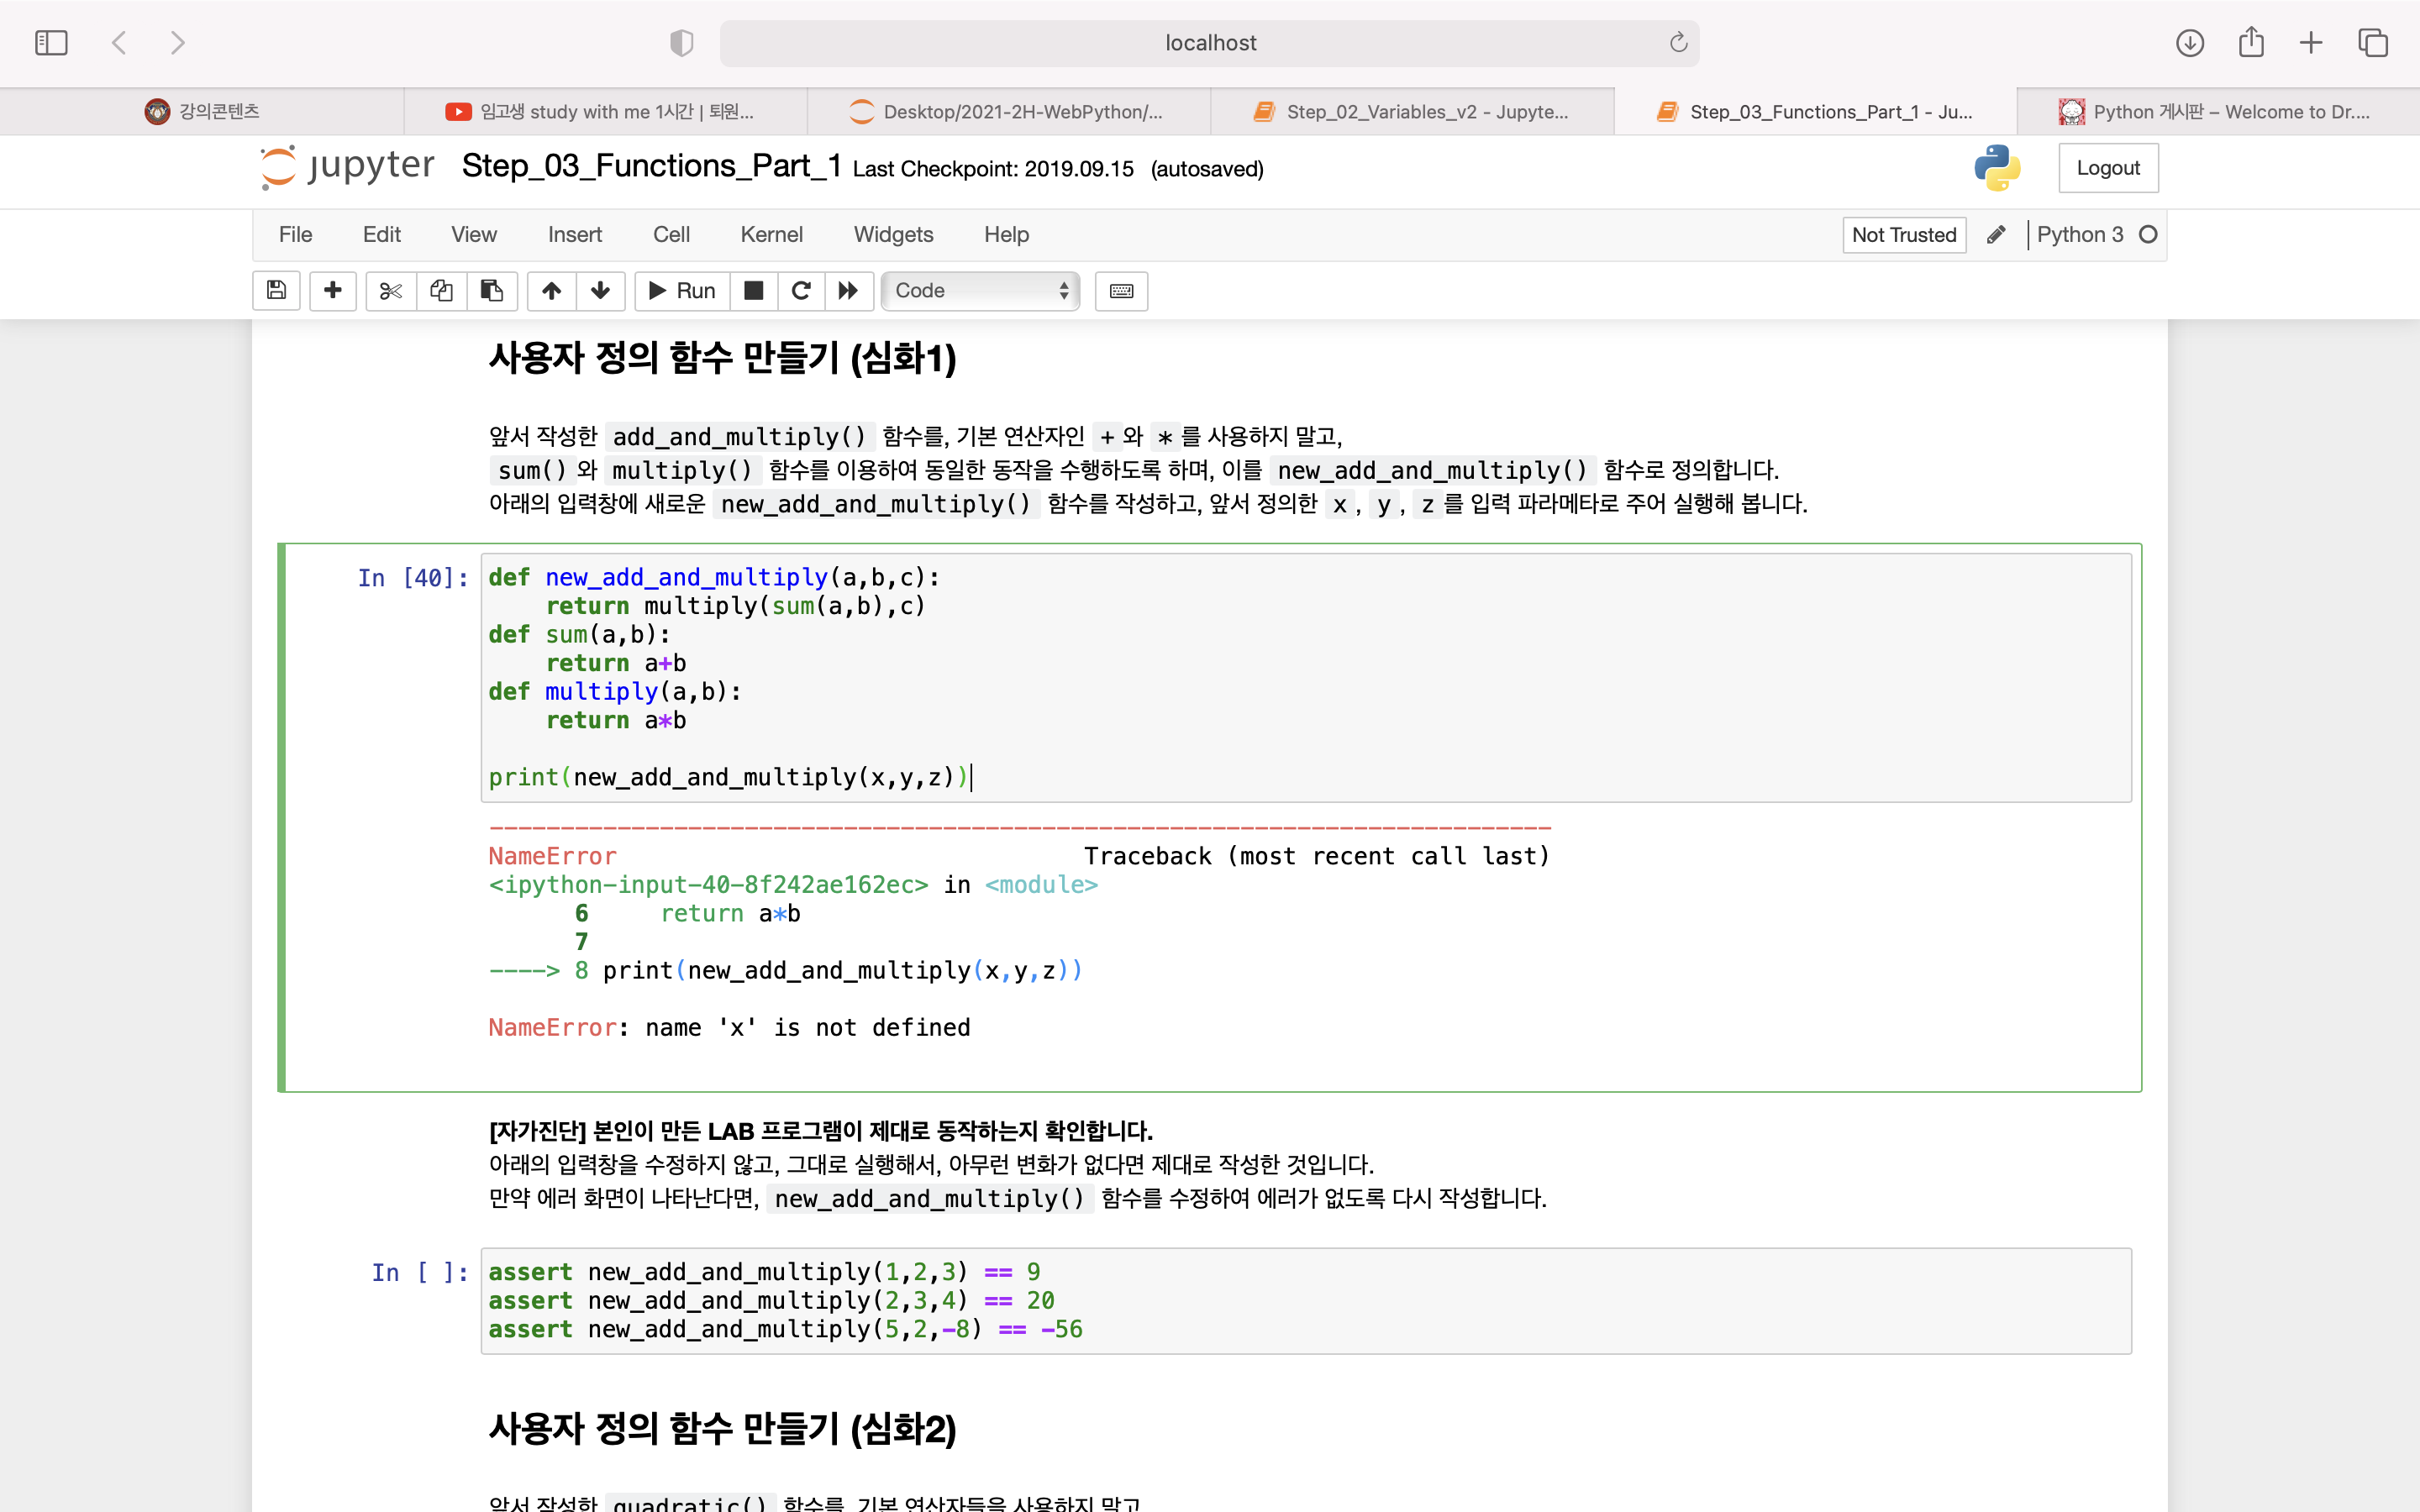
Task: Click the assert statements code cell
Action: tap(1305, 1300)
